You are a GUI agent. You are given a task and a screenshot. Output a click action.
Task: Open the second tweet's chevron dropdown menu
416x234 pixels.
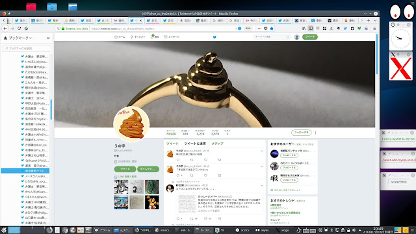[262, 166]
